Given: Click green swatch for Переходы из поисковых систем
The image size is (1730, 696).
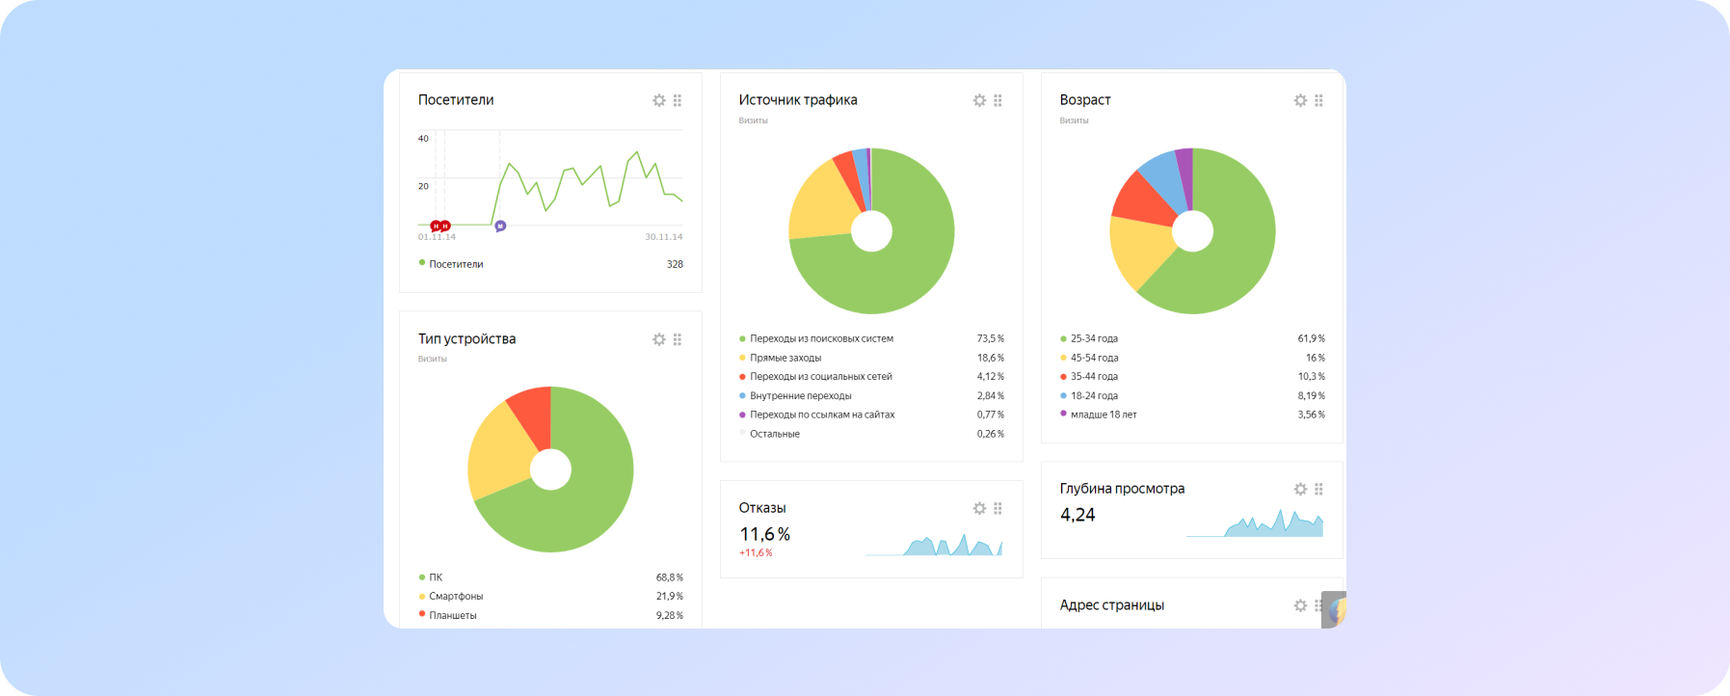Looking at the screenshot, I should pyautogui.click(x=742, y=338).
